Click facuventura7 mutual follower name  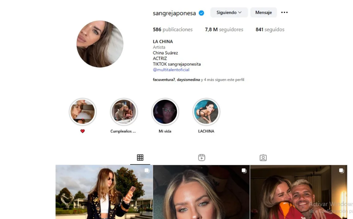pos(164,80)
